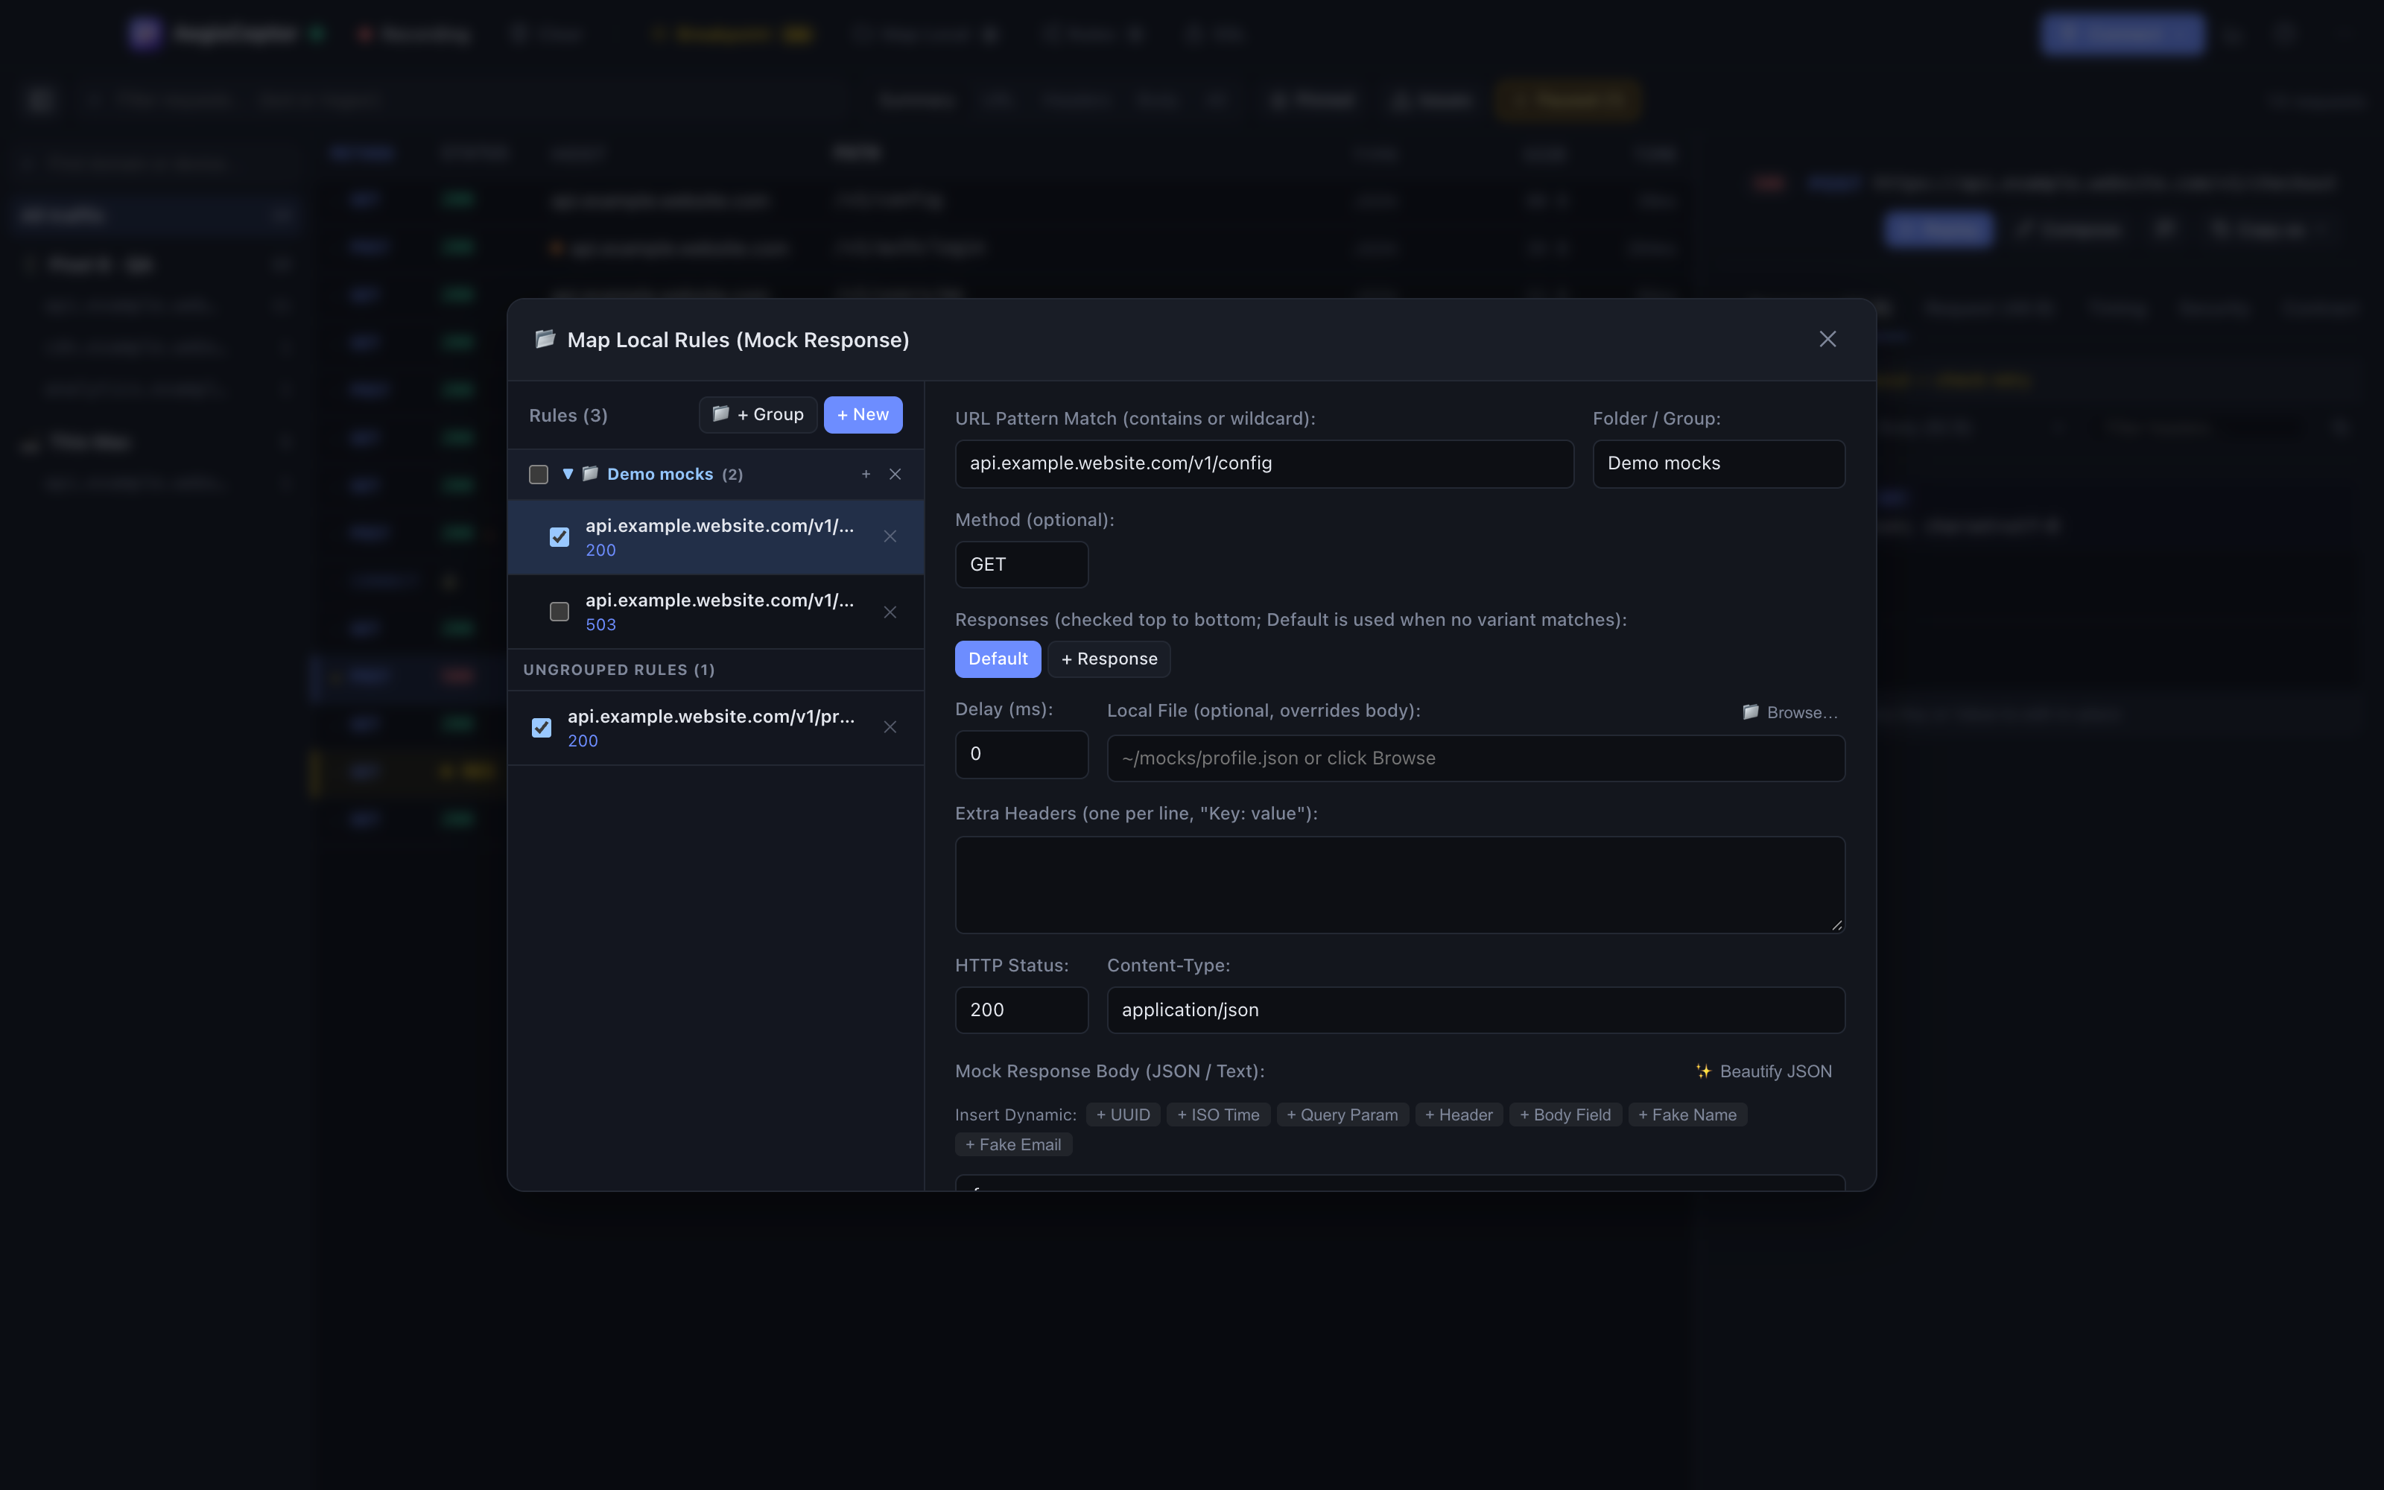Screen dimensions: 2384x1490
Task: Click the Demo mocks group name
Action: click(x=660, y=474)
